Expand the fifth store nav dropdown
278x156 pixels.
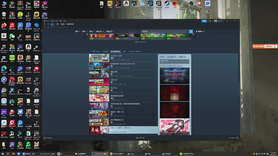point(110,31)
